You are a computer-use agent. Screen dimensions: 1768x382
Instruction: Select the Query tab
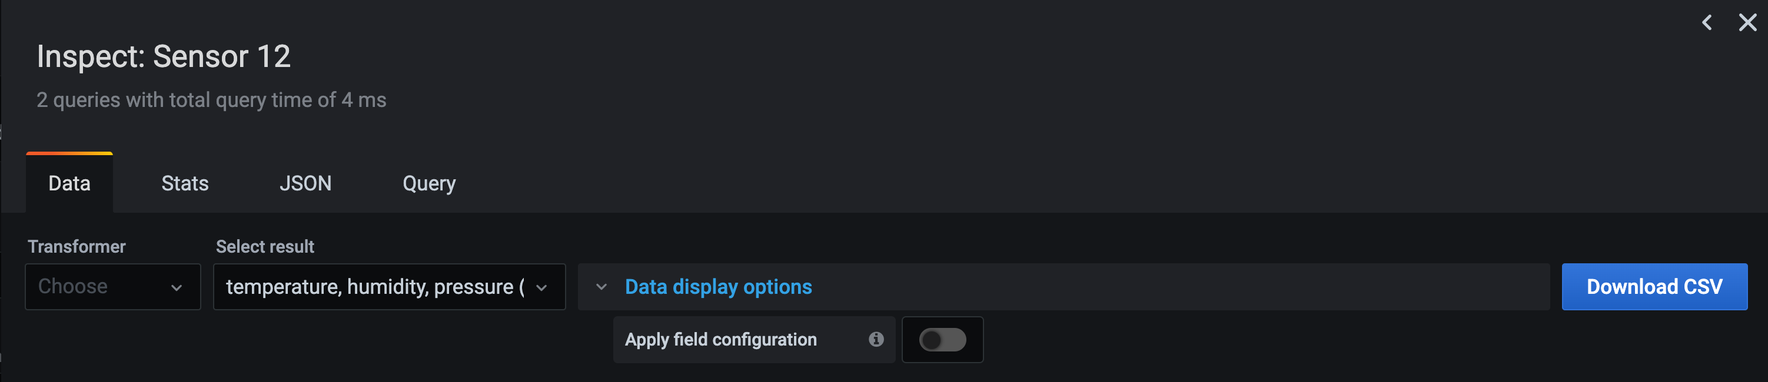point(428,183)
